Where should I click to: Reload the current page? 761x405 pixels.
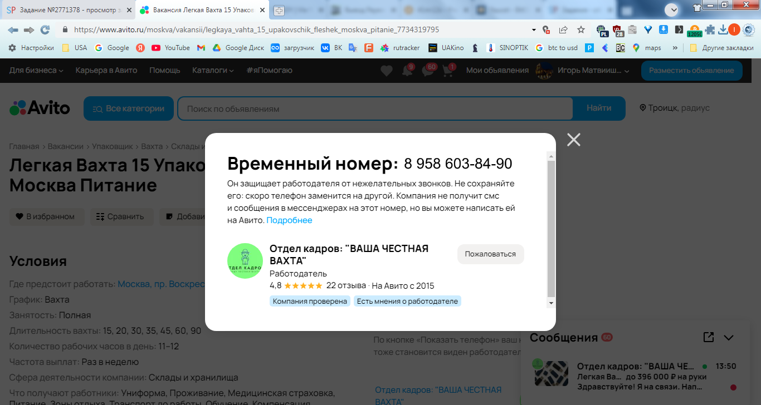[x=45, y=29]
